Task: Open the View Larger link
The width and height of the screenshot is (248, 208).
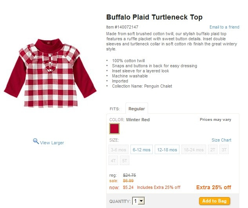Action: (52, 143)
